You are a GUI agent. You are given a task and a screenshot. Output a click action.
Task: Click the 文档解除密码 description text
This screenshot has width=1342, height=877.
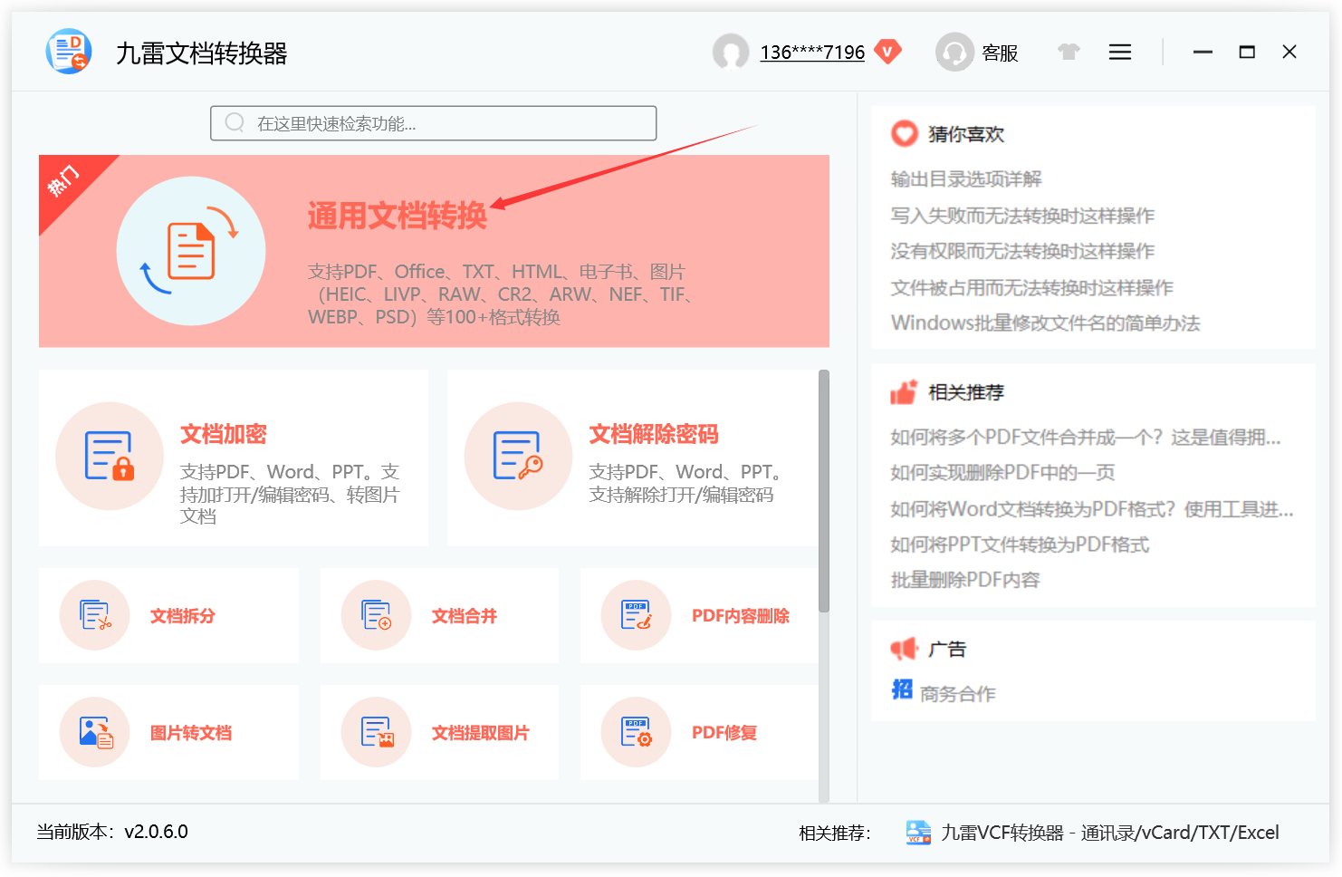click(685, 483)
